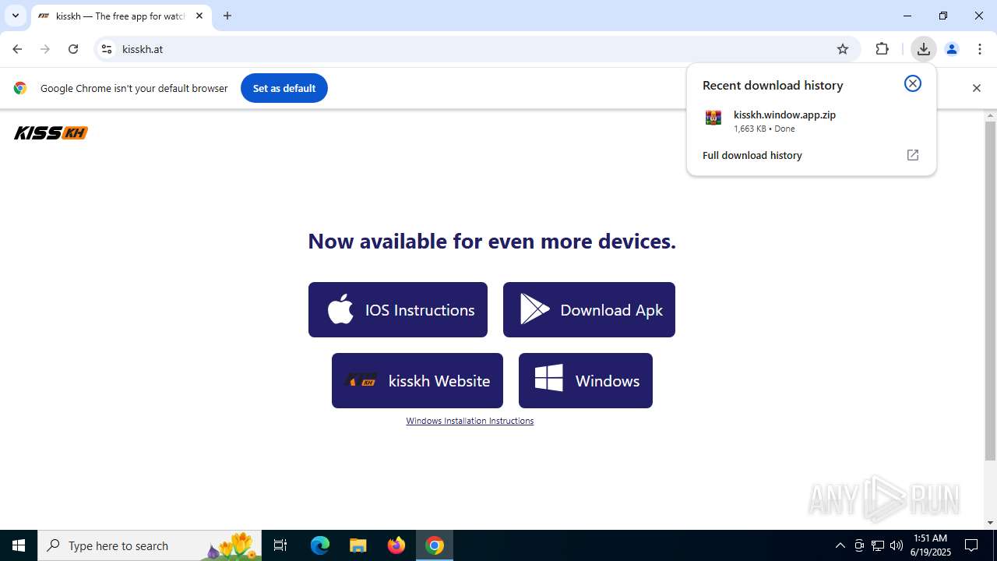
Task: Open the volume tray icon
Action: 897,545
